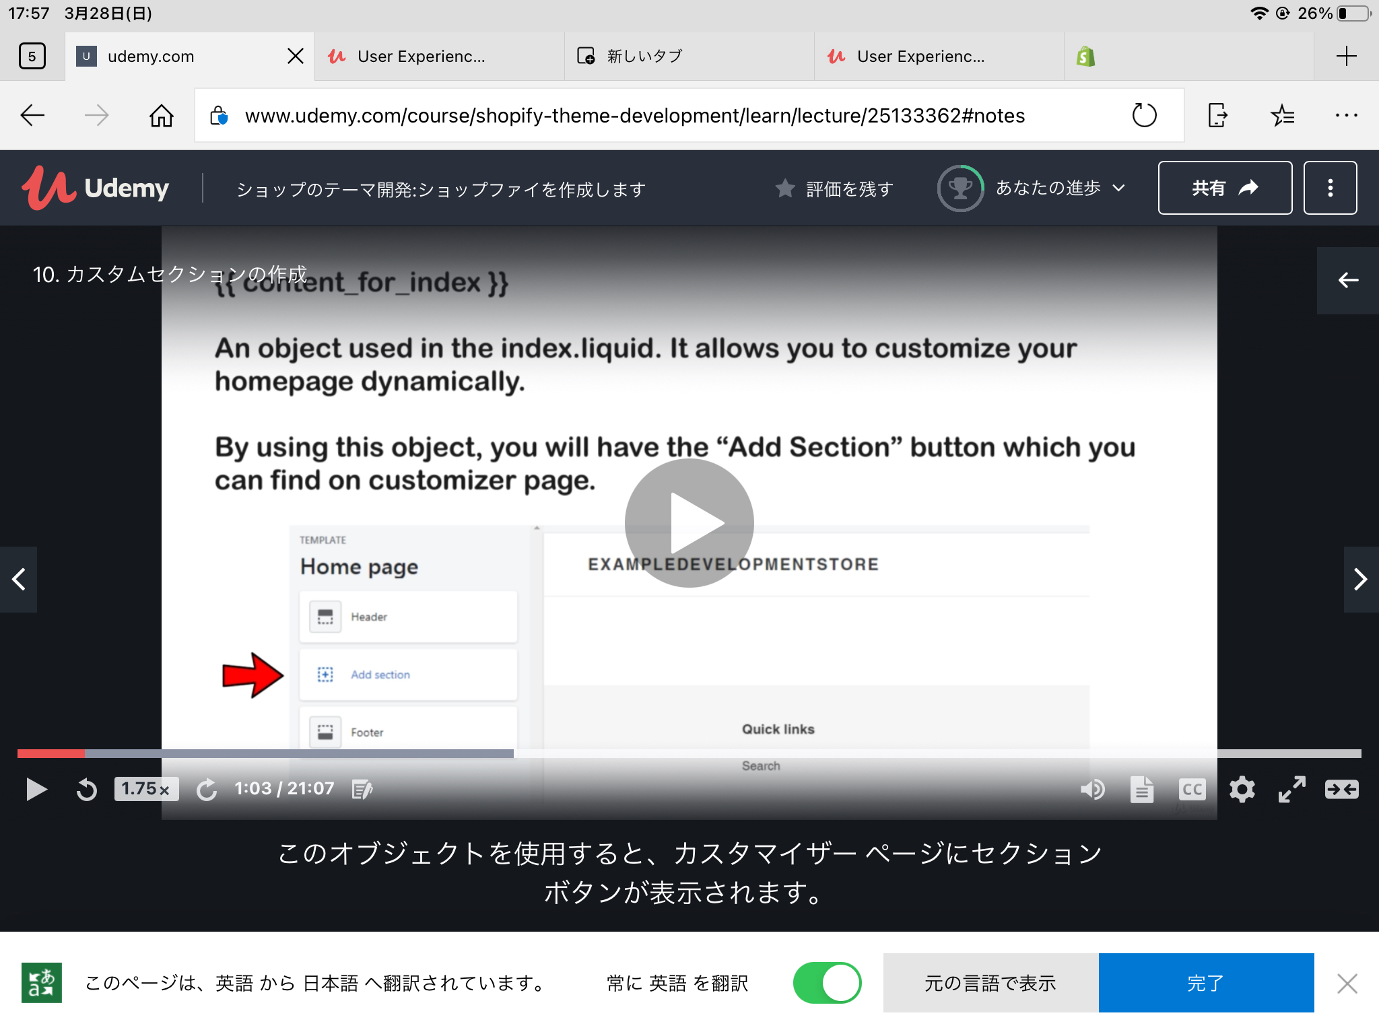Turn off the 常に英語を翻訳 switch
1379x1034 pixels.
pyautogui.click(x=827, y=983)
